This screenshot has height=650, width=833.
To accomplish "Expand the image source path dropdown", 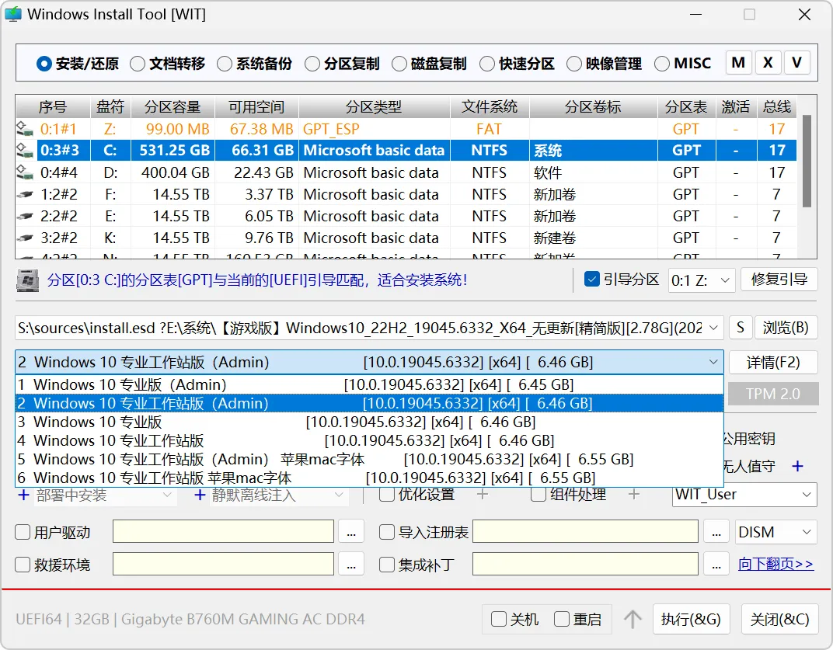I will (x=713, y=328).
